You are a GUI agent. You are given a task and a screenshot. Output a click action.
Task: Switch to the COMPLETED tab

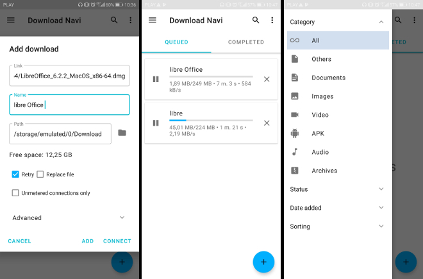point(245,42)
